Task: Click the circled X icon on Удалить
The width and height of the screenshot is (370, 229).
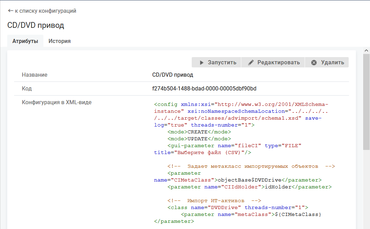Action: pos(314,63)
